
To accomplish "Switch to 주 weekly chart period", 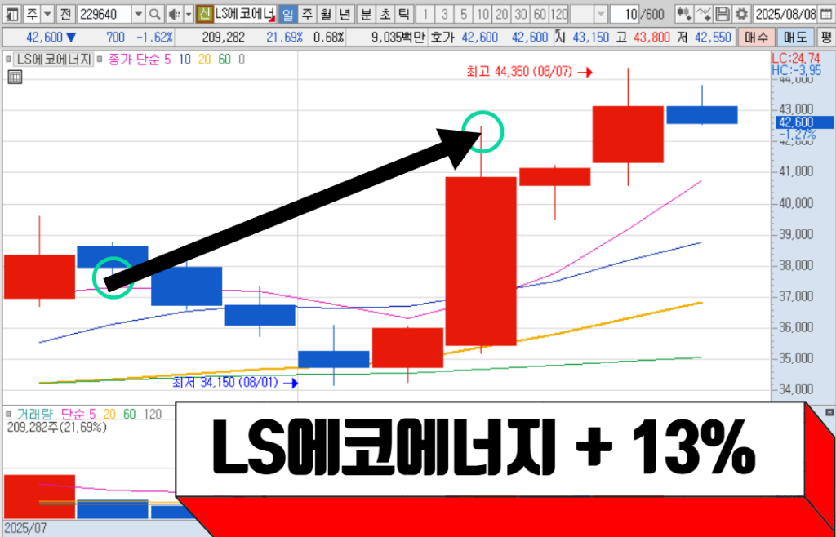I will point(307,14).
